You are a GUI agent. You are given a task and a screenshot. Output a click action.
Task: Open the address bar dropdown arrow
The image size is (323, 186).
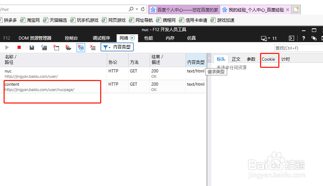click(137, 9)
